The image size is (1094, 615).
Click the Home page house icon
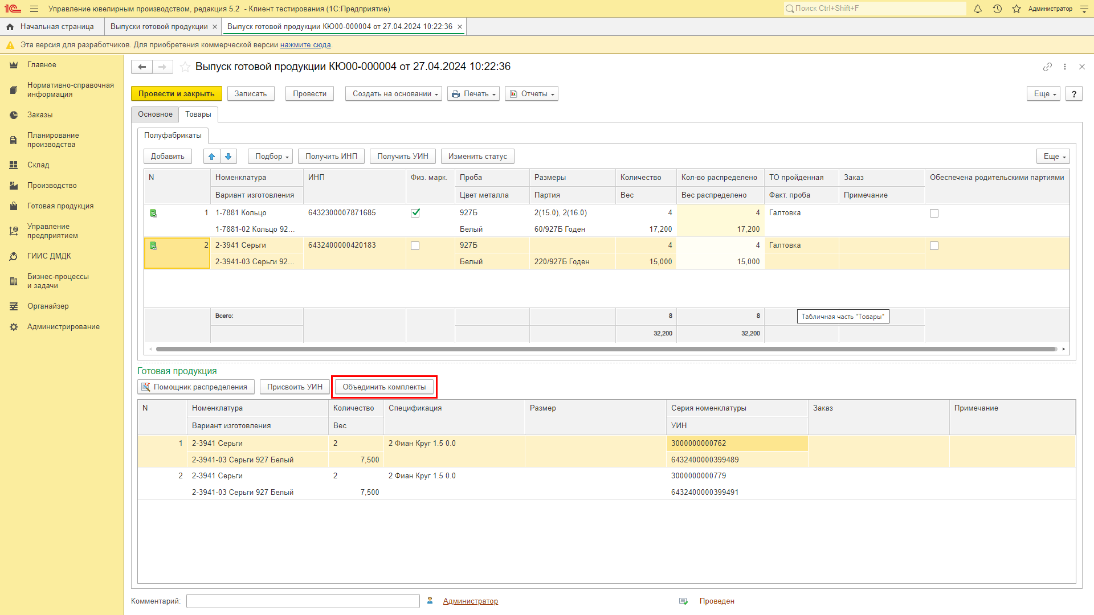pos(10,27)
